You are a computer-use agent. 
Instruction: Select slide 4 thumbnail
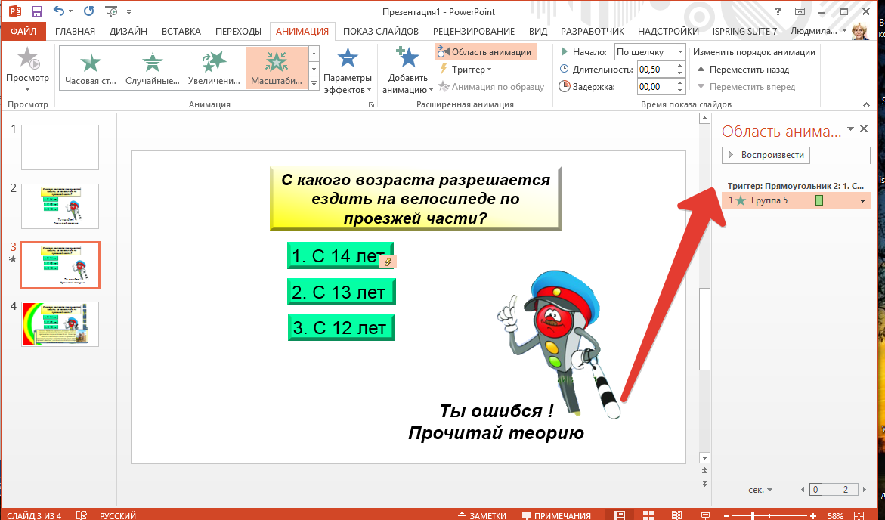click(60, 323)
